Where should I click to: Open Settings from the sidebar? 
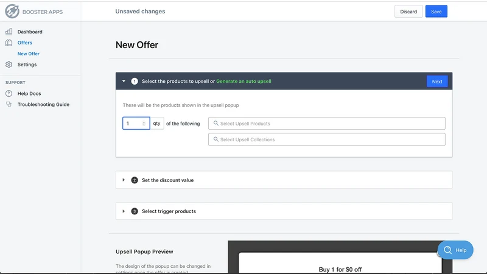27,65
